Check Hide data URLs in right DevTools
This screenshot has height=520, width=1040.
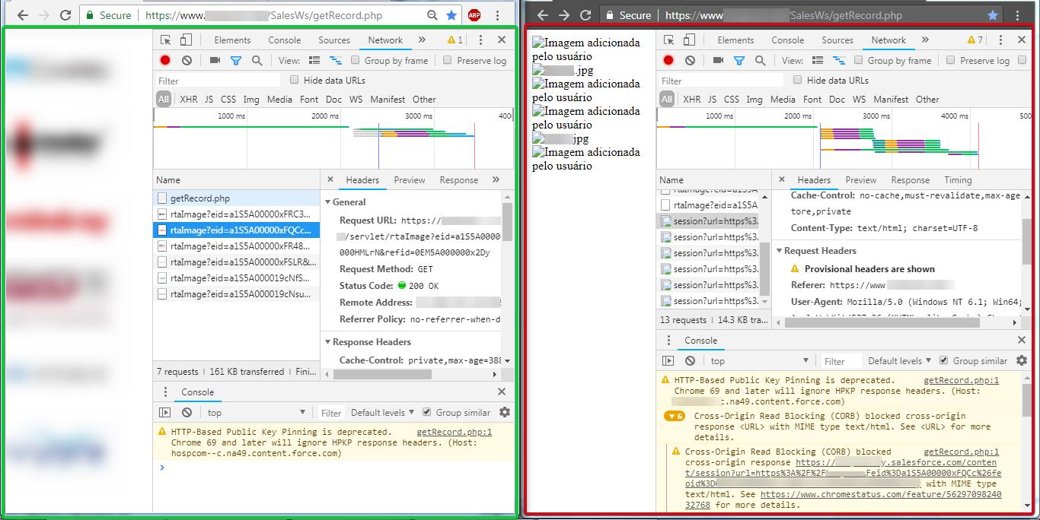pos(797,80)
